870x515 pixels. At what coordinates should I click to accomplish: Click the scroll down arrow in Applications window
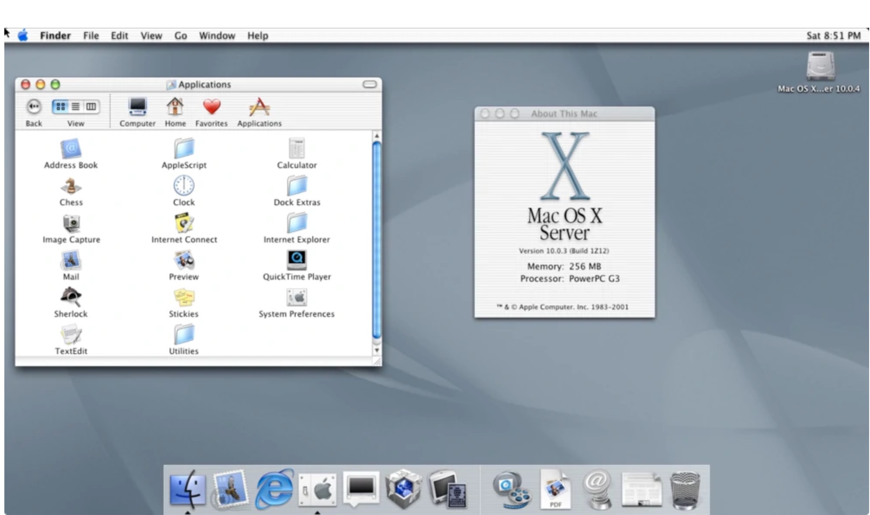coord(377,350)
